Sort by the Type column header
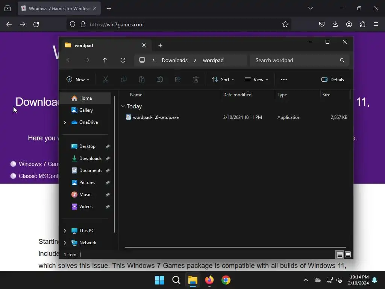Viewport: 385px width, 289px height. 297,94
